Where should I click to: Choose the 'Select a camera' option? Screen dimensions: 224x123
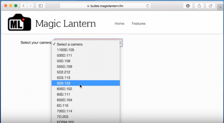click(86, 44)
